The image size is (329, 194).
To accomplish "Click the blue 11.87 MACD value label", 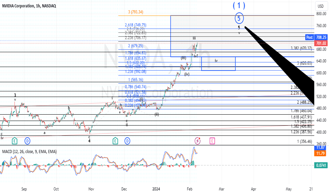I will point(321,148).
